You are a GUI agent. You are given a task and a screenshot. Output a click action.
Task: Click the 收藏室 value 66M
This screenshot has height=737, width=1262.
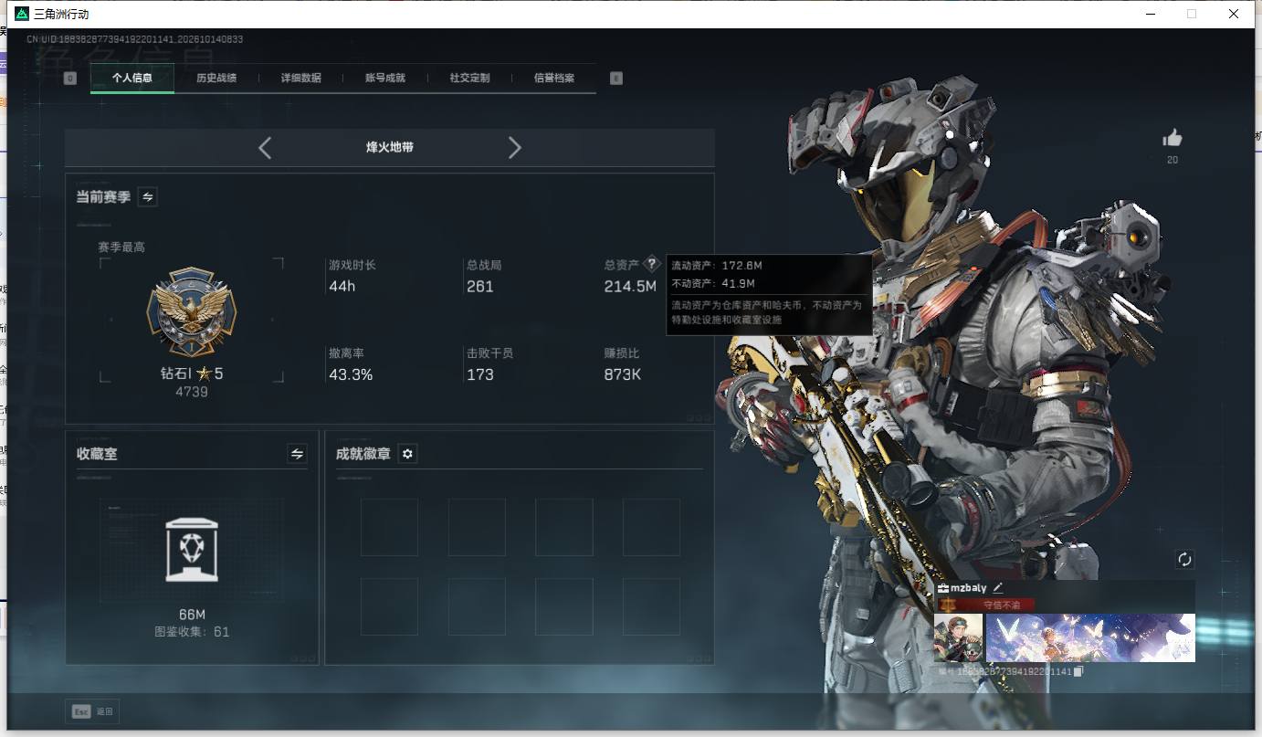pos(192,615)
